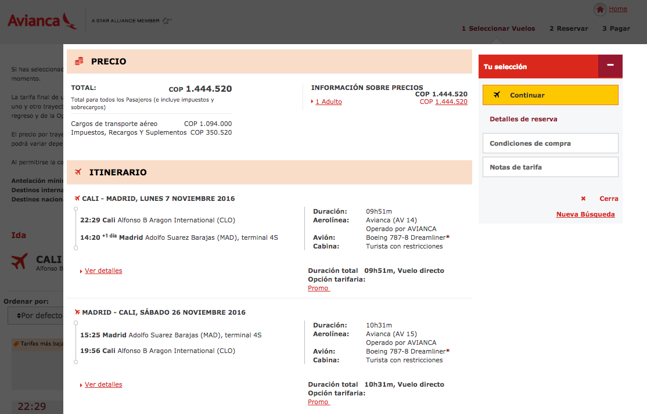Go to step 3 Pagar
Screen dimensions: 647x414
(616, 28)
